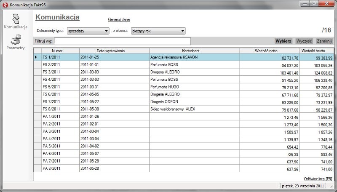Click the Wartość netto column header

point(265,51)
